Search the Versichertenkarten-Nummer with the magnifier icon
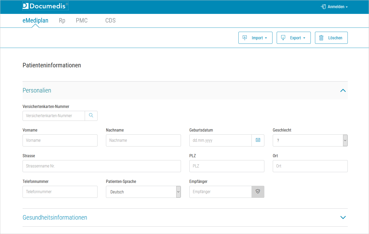 [91, 116]
